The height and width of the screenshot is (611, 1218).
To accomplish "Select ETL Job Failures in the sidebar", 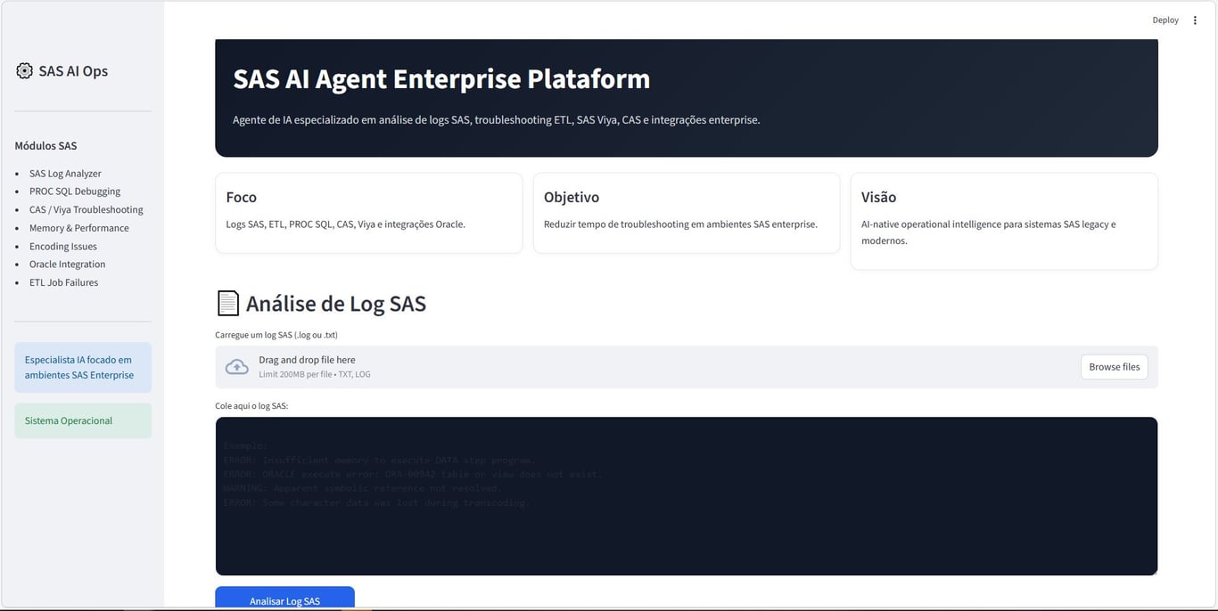I will point(64,282).
